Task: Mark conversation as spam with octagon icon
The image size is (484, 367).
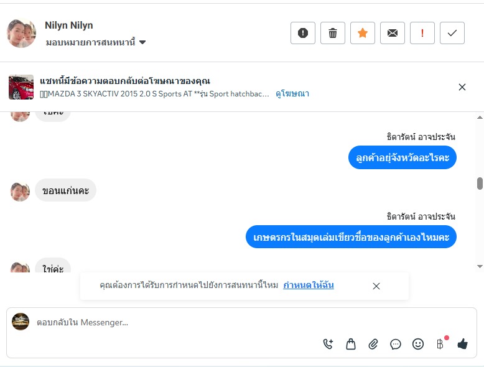Action: coord(303,33)
